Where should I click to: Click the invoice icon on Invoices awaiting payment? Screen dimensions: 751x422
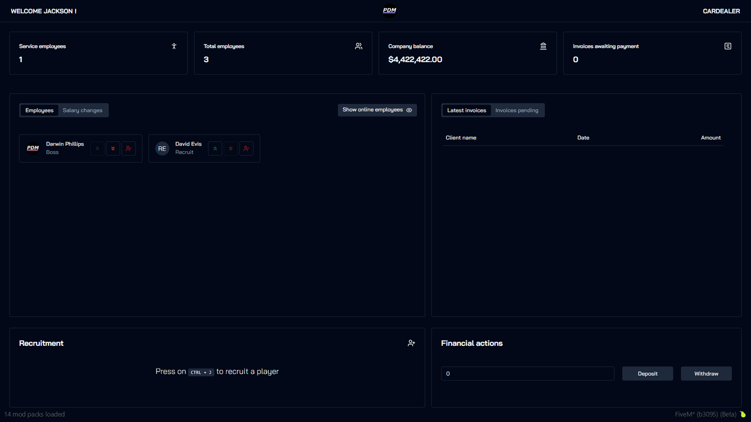(728, 46)
